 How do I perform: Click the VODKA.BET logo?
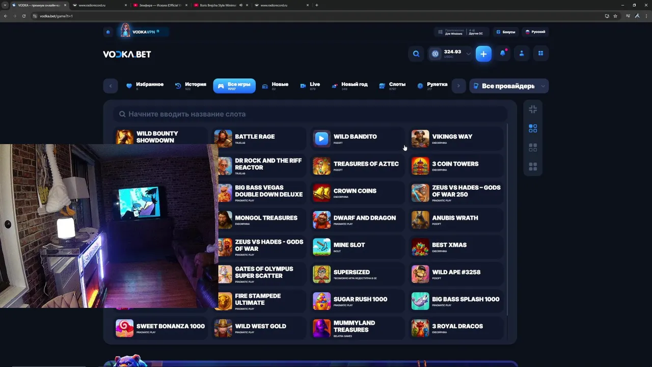pyautogui.click(x=127, y=54)
